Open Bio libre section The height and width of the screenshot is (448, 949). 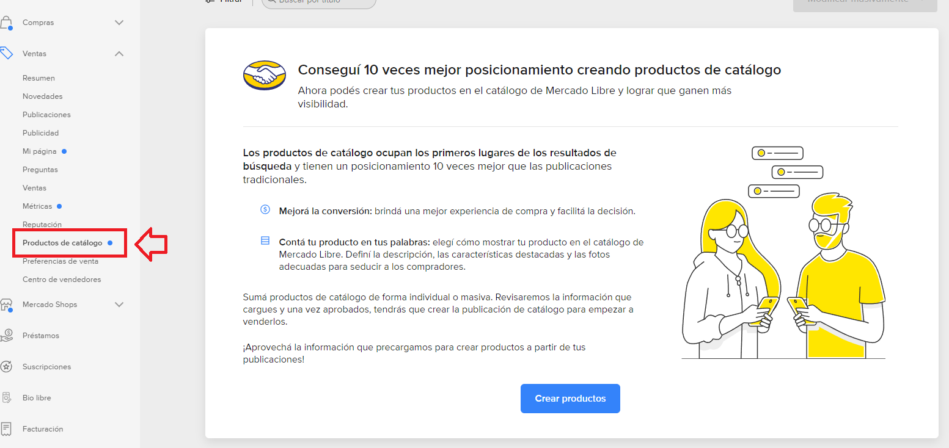pyautogui.click(x=37, y=398)
